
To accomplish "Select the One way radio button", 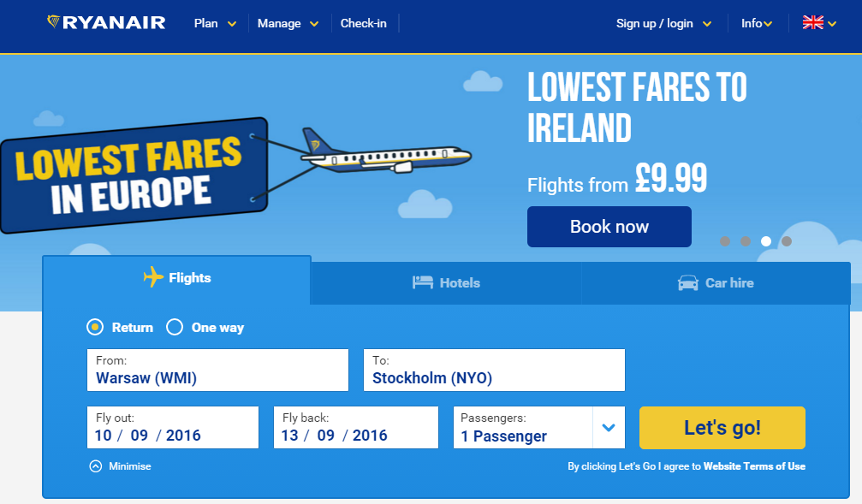I will pos(175,327).
